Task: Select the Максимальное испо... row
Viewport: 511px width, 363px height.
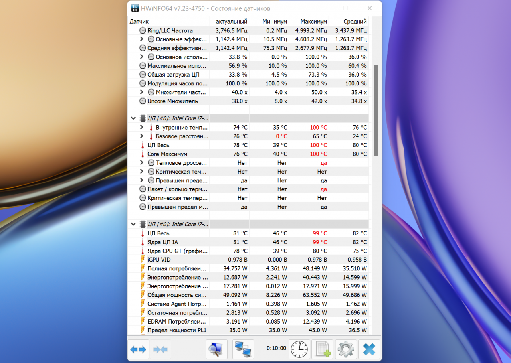Action: tap(248, 66)
